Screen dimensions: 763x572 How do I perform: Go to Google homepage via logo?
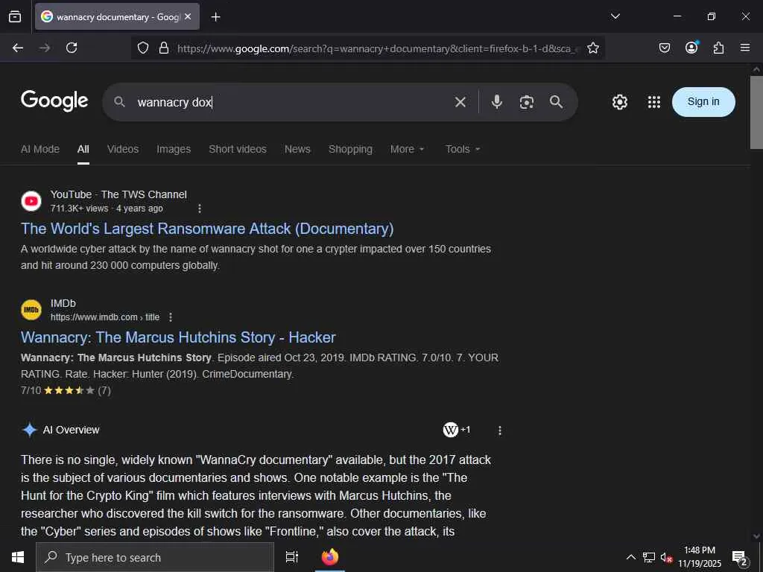pyautogui.click(x=54, y=101)
